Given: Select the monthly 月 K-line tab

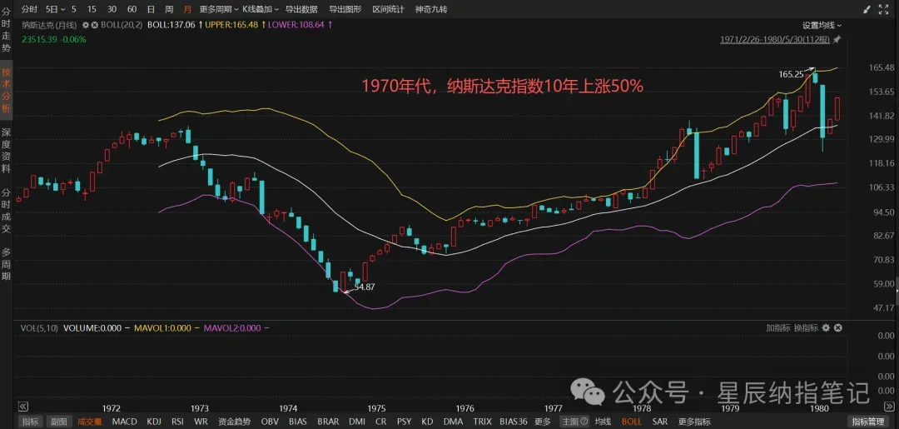Looking at the screenshot, I should pyautogui.click(x=187, y=9).
